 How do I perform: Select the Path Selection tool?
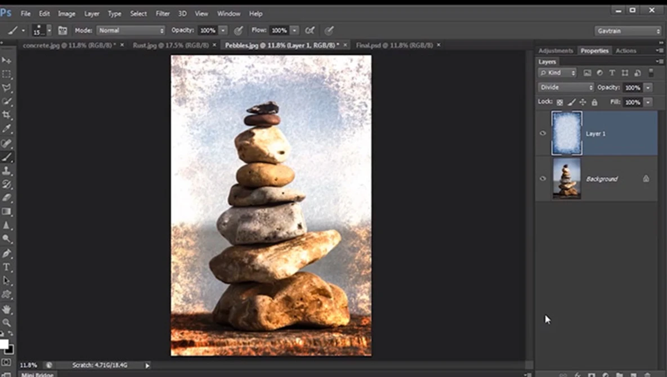pyautogui.click(x=6, y=281)
